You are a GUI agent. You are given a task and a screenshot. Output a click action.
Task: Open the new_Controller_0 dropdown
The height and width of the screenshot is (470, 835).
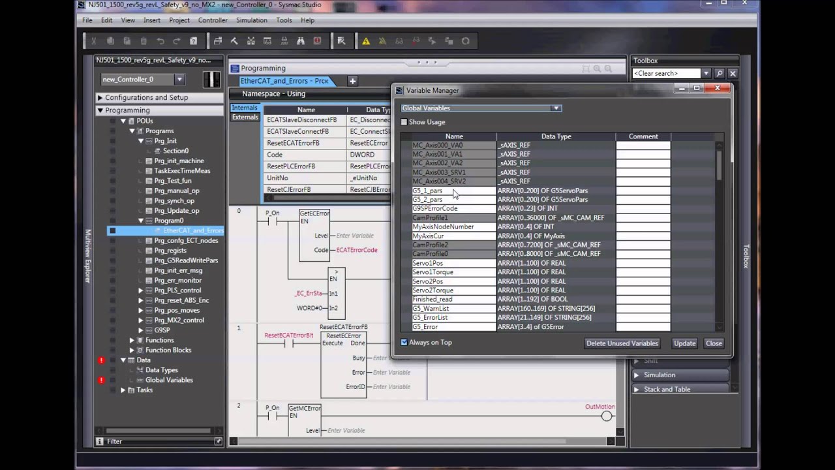click(x=179, y=80)
